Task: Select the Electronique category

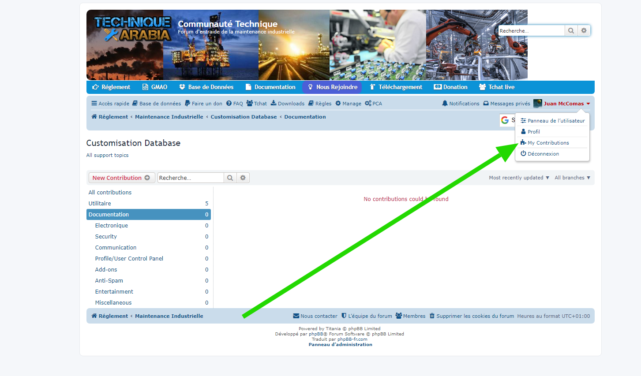Action: (x=112, y=226)
